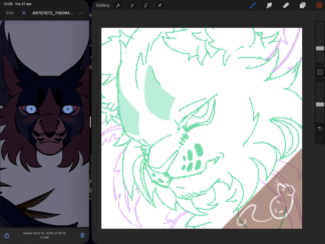Tap the square modify button on sidebar

[320, 72]
